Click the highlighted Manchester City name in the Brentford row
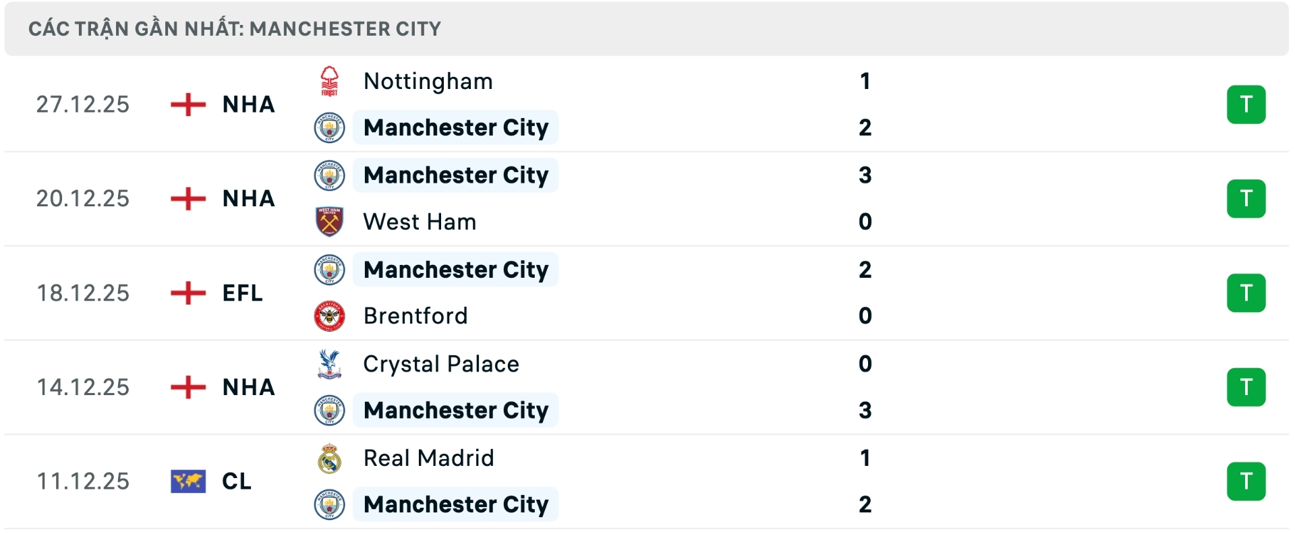The width and height of the screenshot is (1295, 534). pyautogui.click(x=456, y=270)
